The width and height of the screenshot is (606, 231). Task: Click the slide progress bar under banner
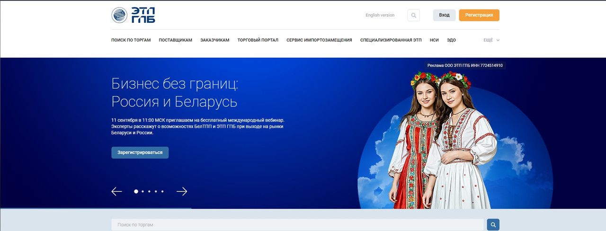coord(96,208)
